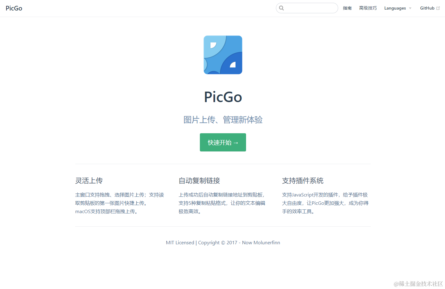This screenshot has height=289, width=445.
Task: Click the external-link icon beside GitHub
Action: click(438, 8)
